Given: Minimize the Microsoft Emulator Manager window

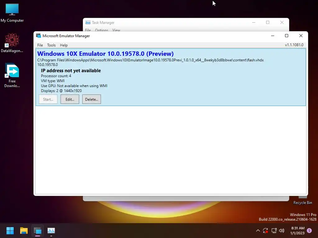Looking at the screenshot, I should click(x=273, y=36).
